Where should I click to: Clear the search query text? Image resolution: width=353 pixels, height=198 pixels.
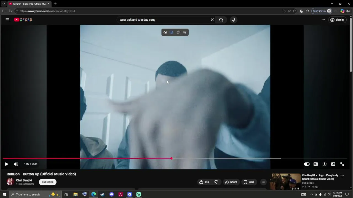212,20
